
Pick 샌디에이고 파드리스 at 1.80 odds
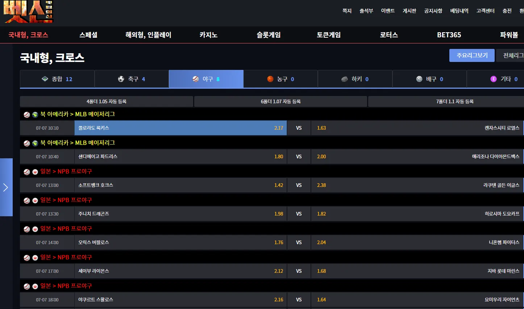(180, 156)
